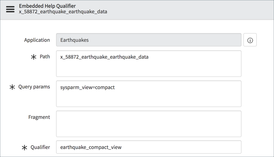Click the Query params label
This screenshot has height=157, width=274.
pyautogui.click(x=34, y=87)
